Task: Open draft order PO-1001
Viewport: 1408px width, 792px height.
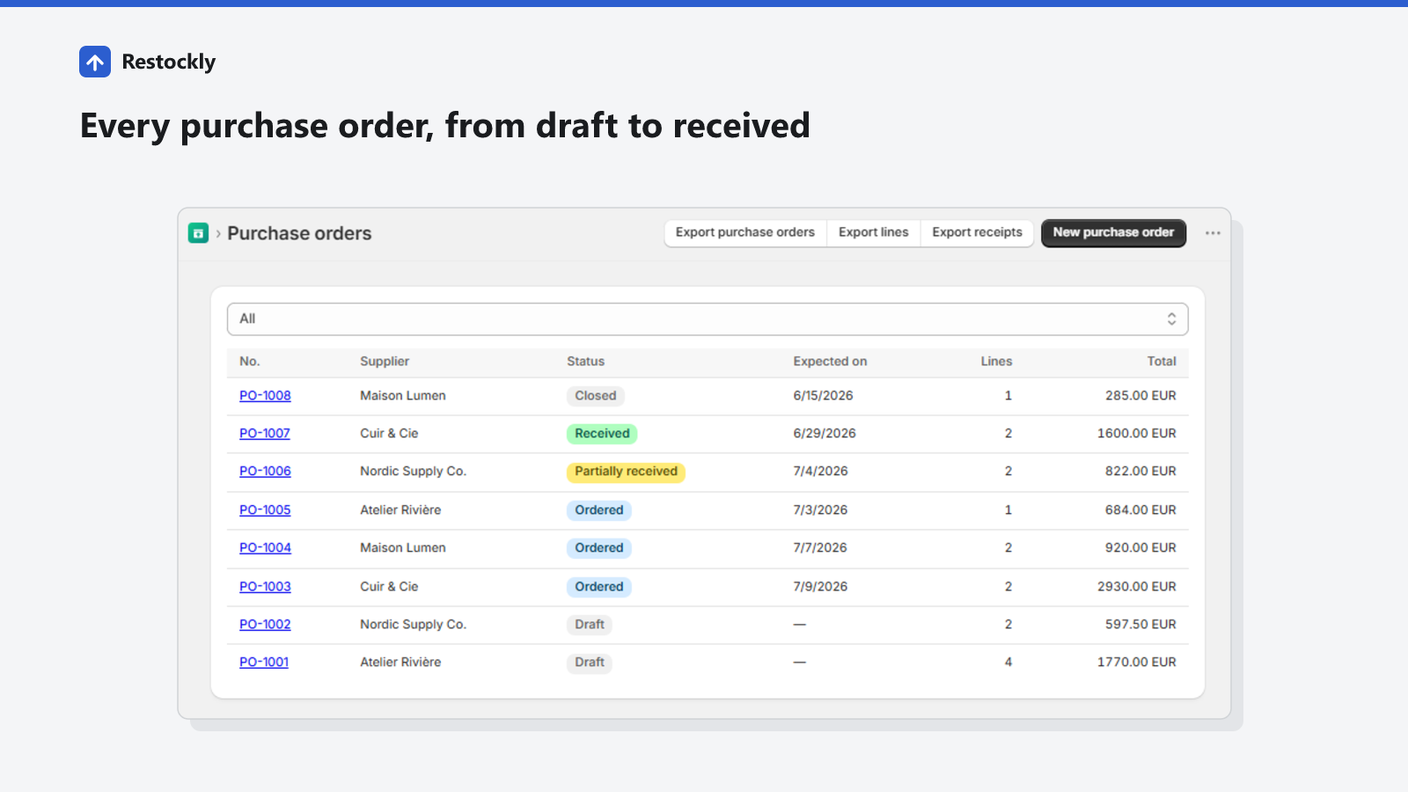Action: click(x=264, y=663)
